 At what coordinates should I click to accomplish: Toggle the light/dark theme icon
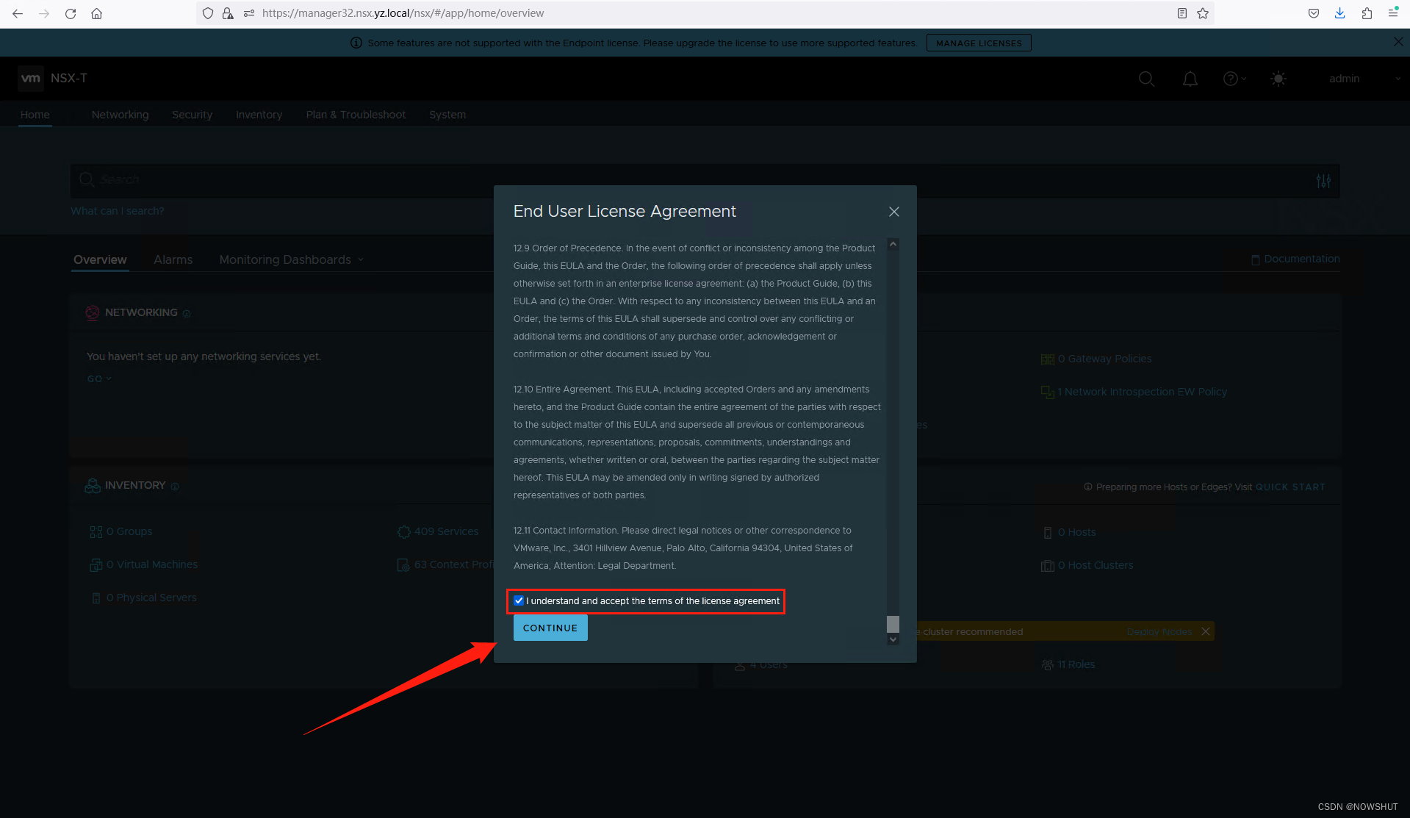[x=1278, y=79]
